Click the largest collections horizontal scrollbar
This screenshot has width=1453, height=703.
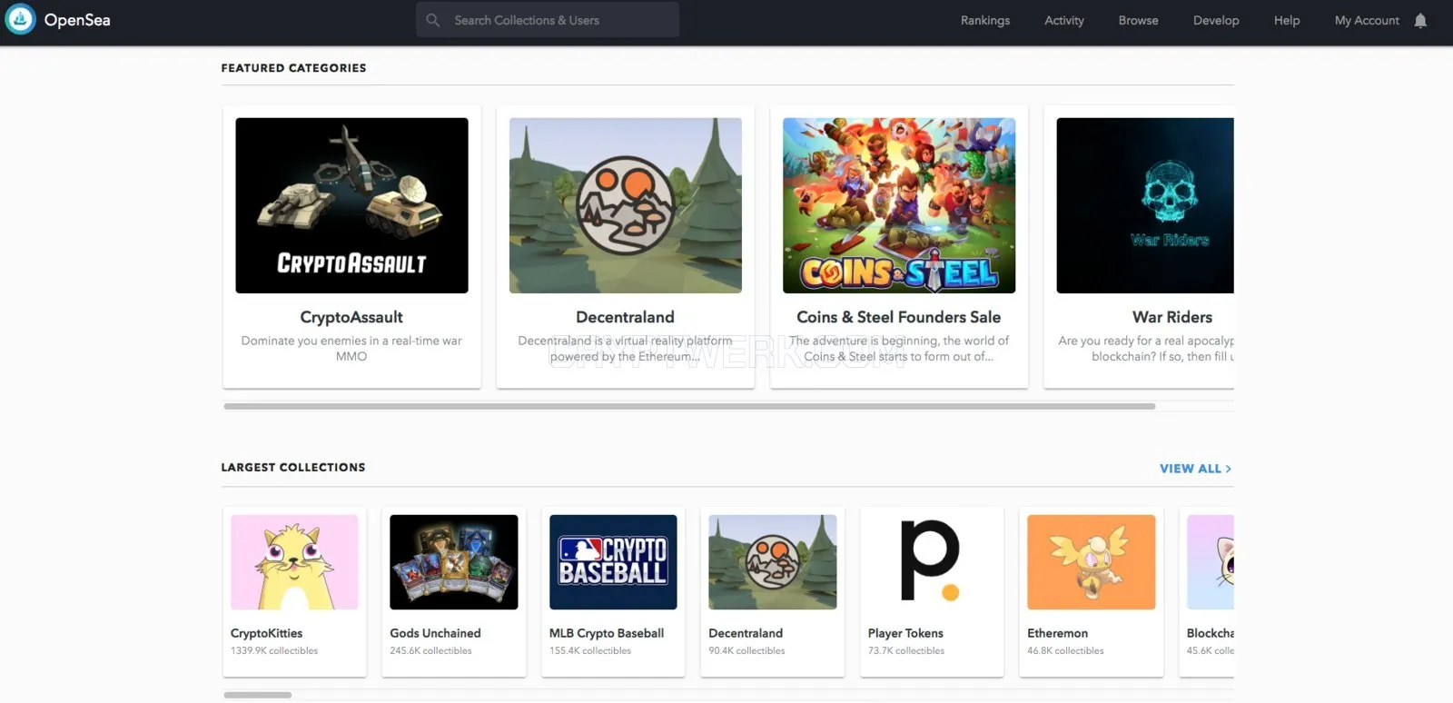[x=258, y=695]
